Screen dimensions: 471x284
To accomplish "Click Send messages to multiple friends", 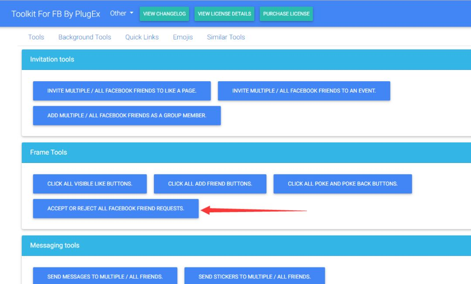I will click(105, 276).
